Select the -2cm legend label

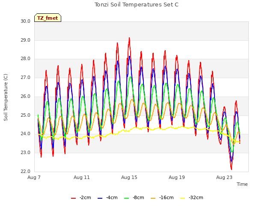click(85, 198)
